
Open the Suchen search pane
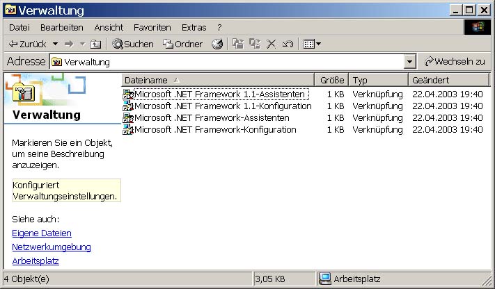click(132, 44)
